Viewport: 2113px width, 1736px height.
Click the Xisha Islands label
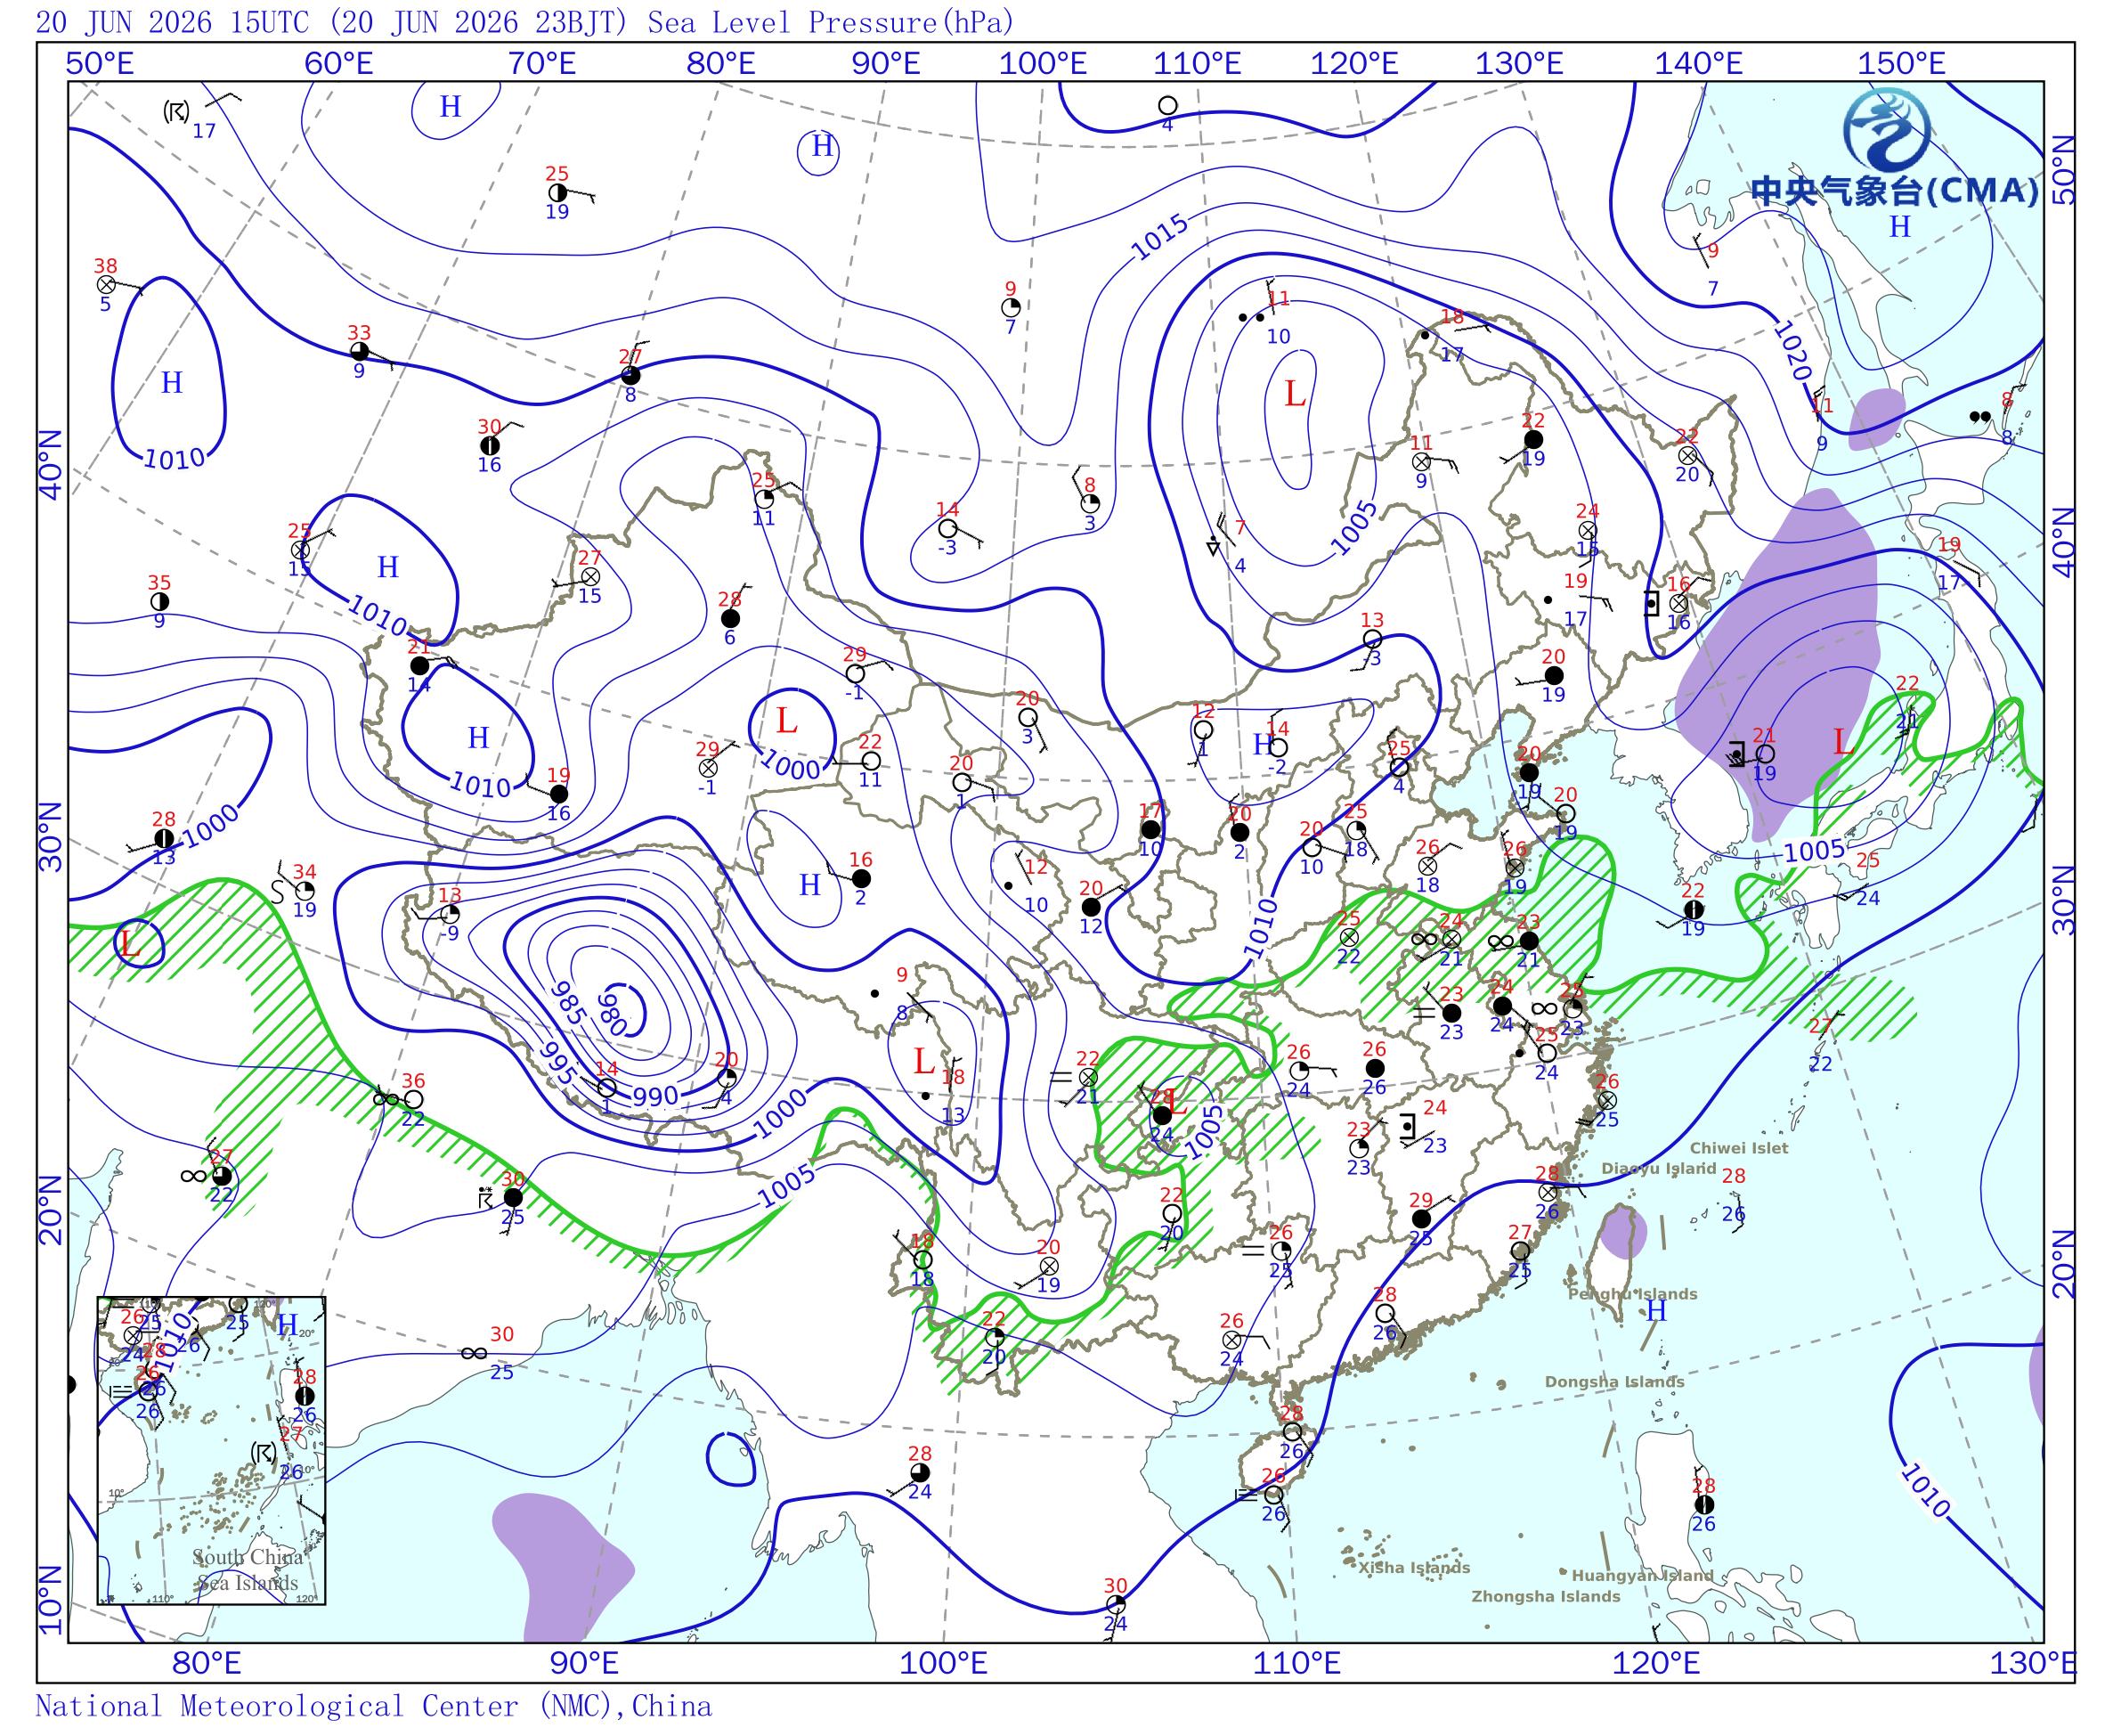1413,1568
